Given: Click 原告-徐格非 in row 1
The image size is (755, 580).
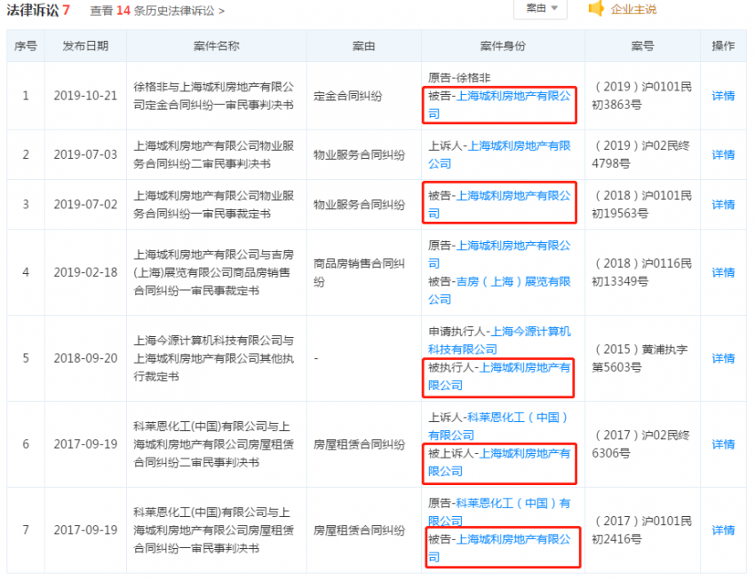Looking at the screenshot, I should (x=459, y=77).
